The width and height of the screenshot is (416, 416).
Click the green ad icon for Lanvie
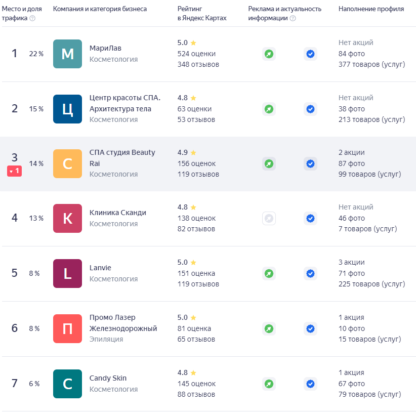269,273
